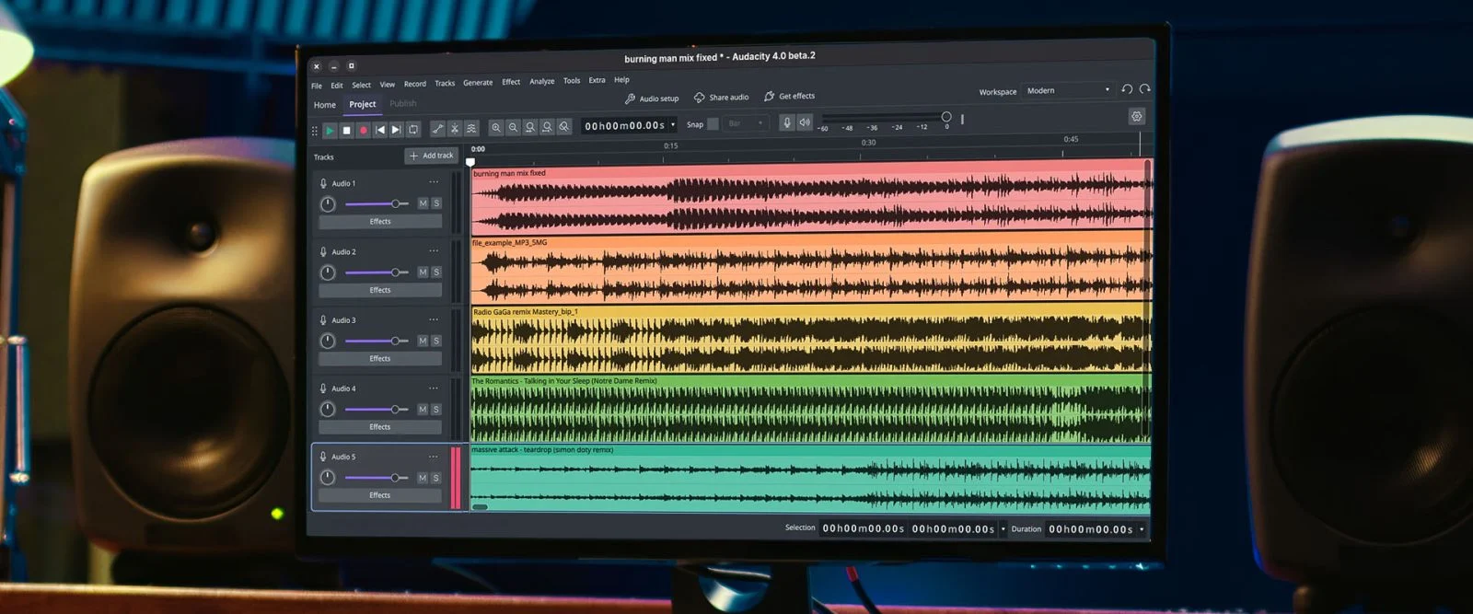The height and width of the screenshot is (614, 1473).
Task: Click the first Selection timecode field
Action: 863,528
